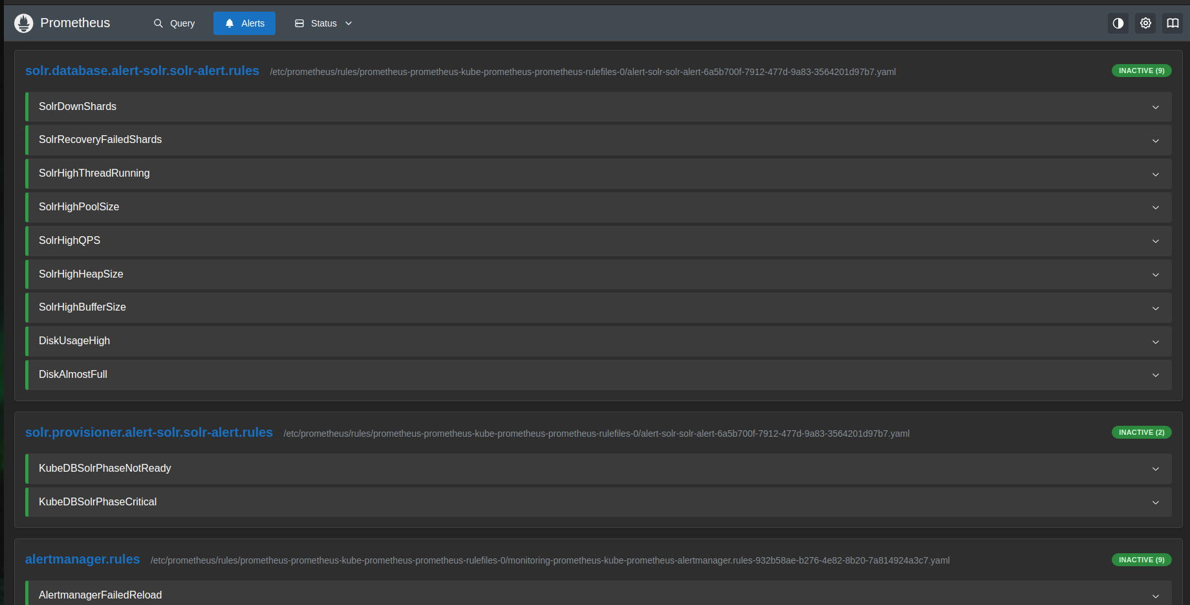Click the solr.provisioner rule file path
This screenshot has height=605, width=1190.
[x=596, y=434]
